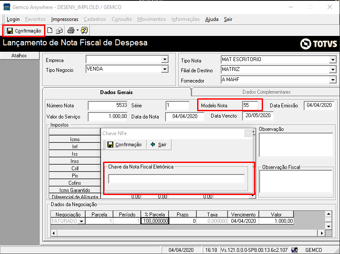Switch to the Dados Gerais tab
This screenshot has height=254, width=340.
(116, 92)
